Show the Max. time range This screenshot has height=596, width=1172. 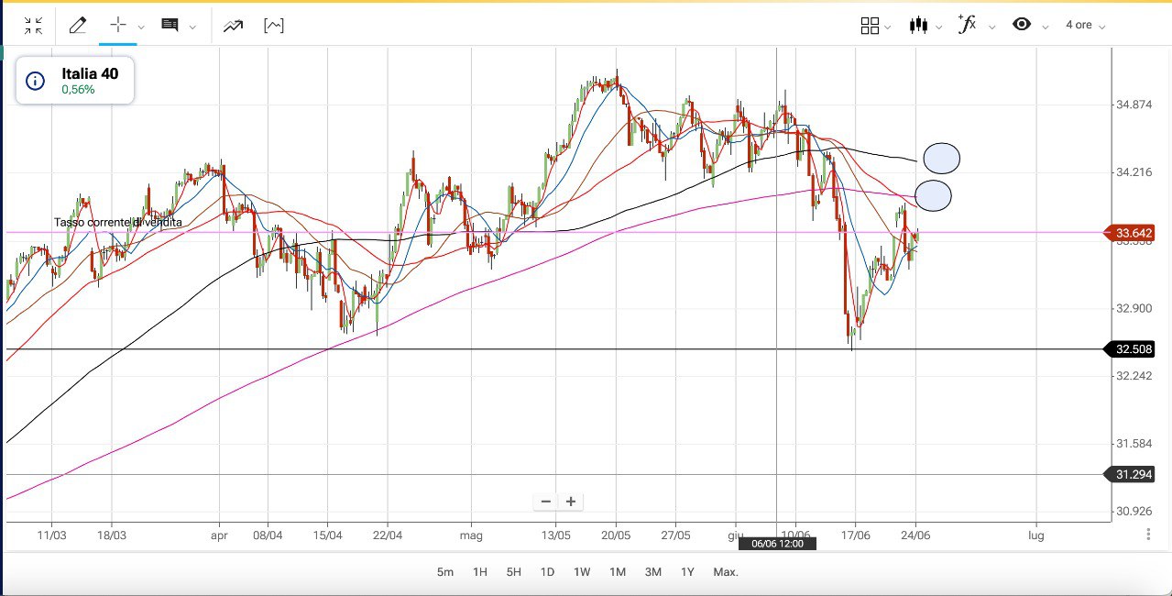[x=725, y=572]
